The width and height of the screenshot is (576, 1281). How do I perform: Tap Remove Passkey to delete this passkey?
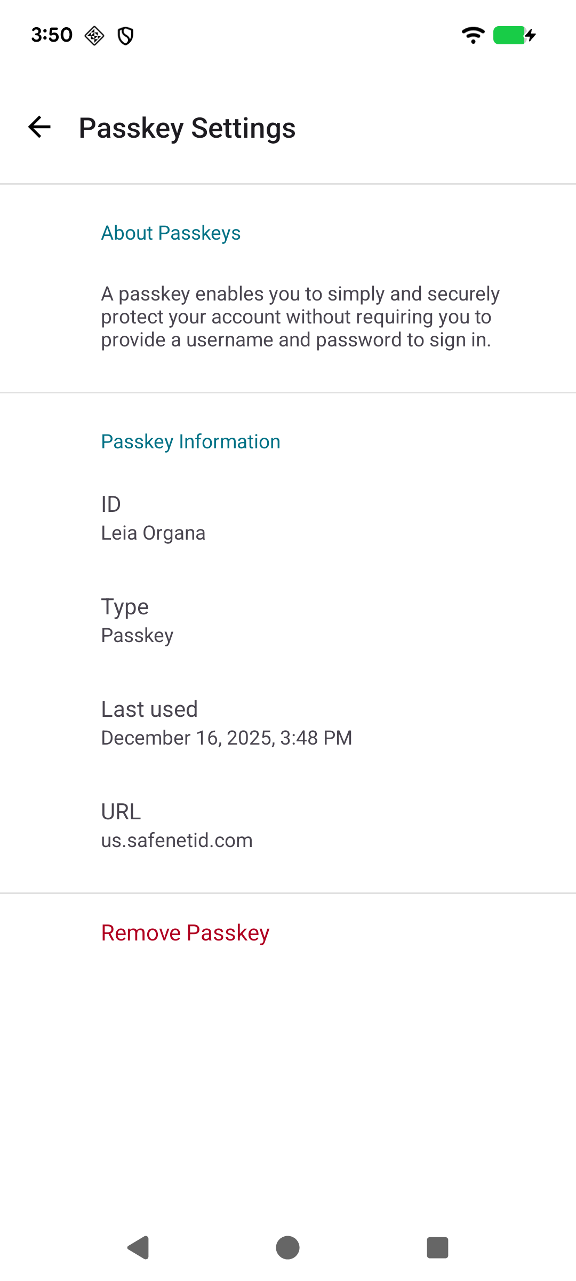[x=185, y=932]
